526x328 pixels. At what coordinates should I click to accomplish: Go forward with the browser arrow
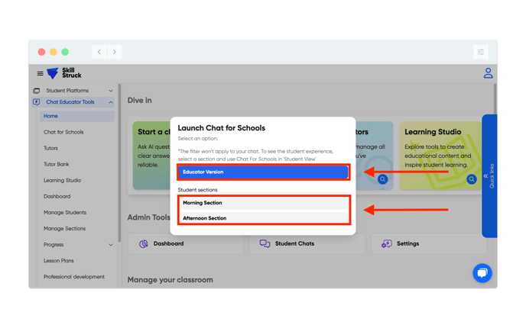(115, 52)
